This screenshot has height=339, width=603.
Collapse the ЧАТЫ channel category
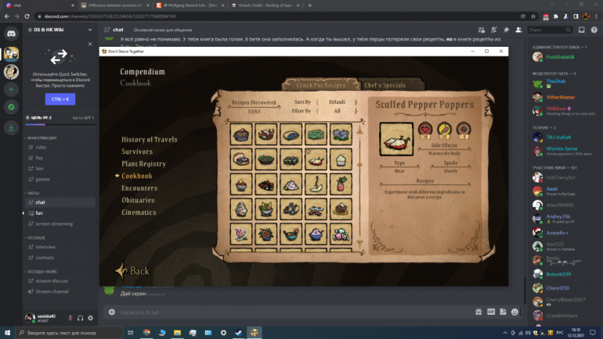pyautogui.click(x=33, y=193)
